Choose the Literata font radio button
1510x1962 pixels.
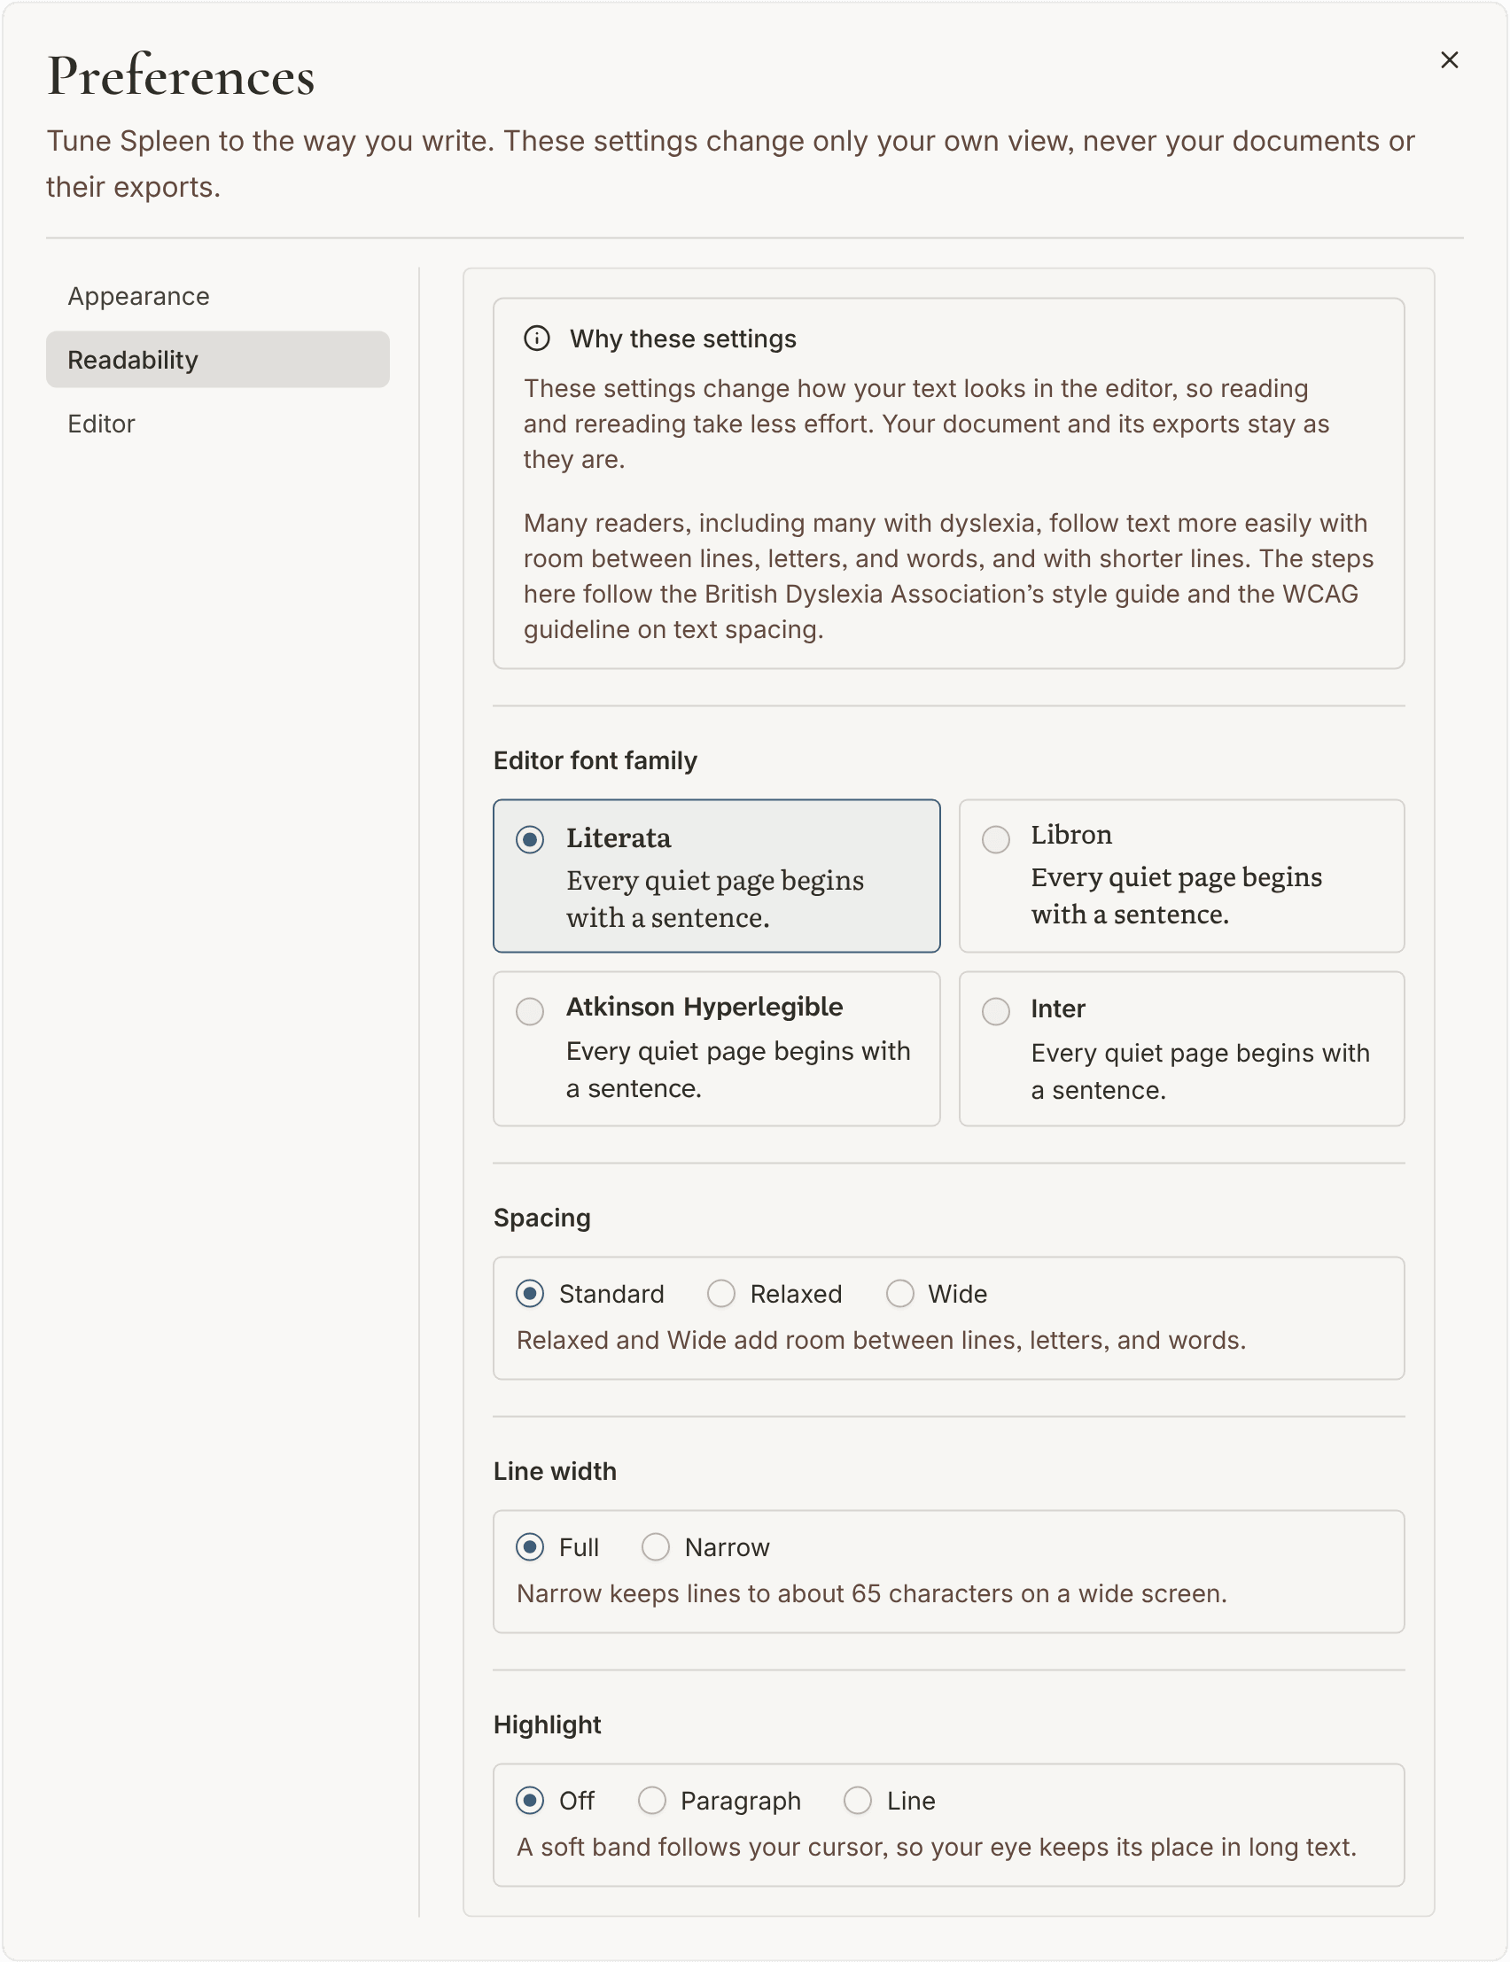tap(530, 840)
